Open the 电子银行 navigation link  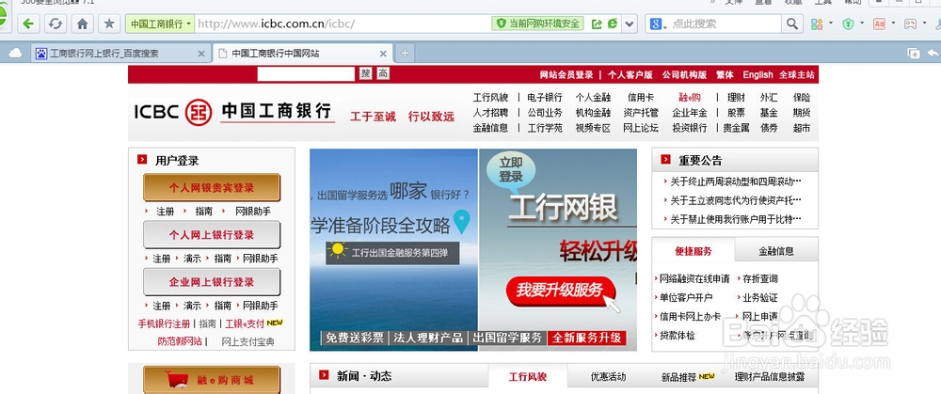point(544,97)
